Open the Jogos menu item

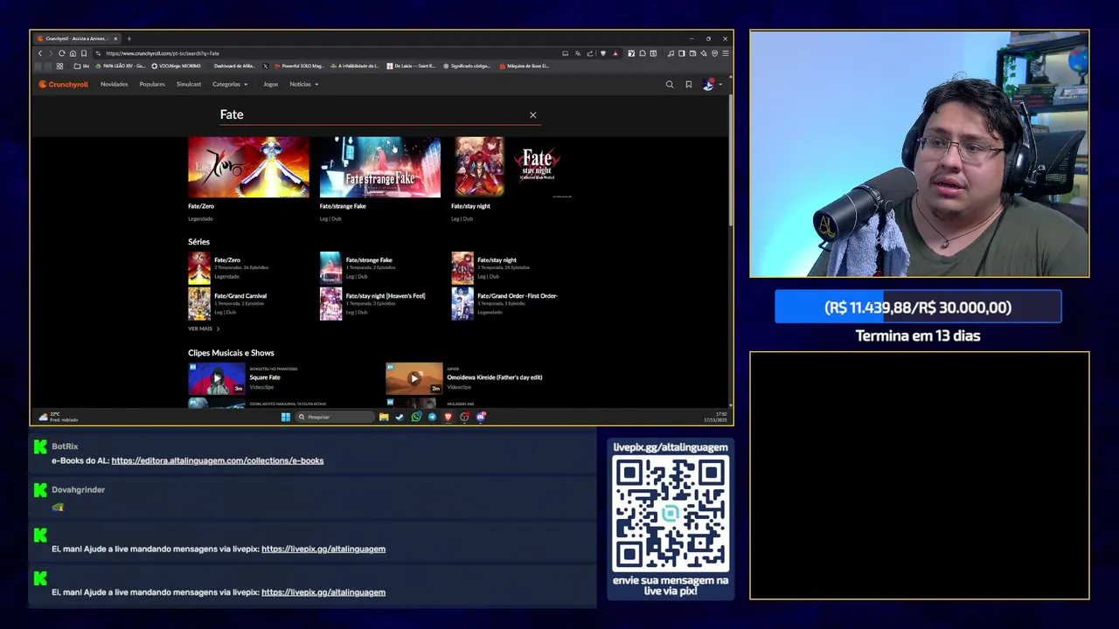(271, 85)
